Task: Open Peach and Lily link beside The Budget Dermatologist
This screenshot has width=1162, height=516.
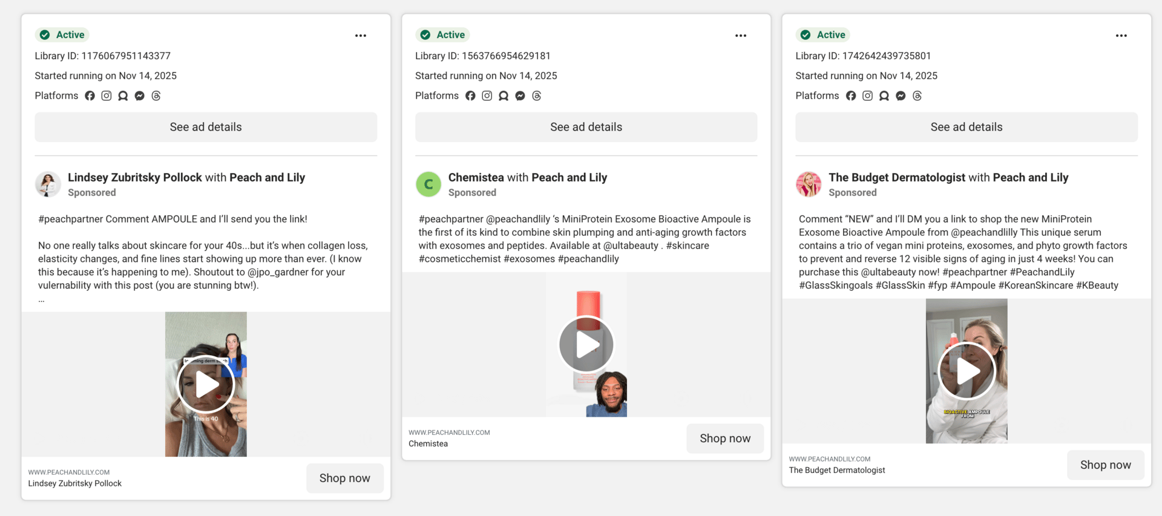Action: point(1031,177)
